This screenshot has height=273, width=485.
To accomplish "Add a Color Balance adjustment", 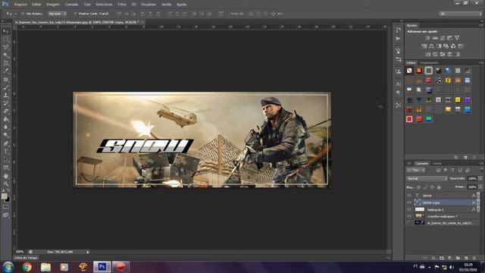I will coord(431,46).
